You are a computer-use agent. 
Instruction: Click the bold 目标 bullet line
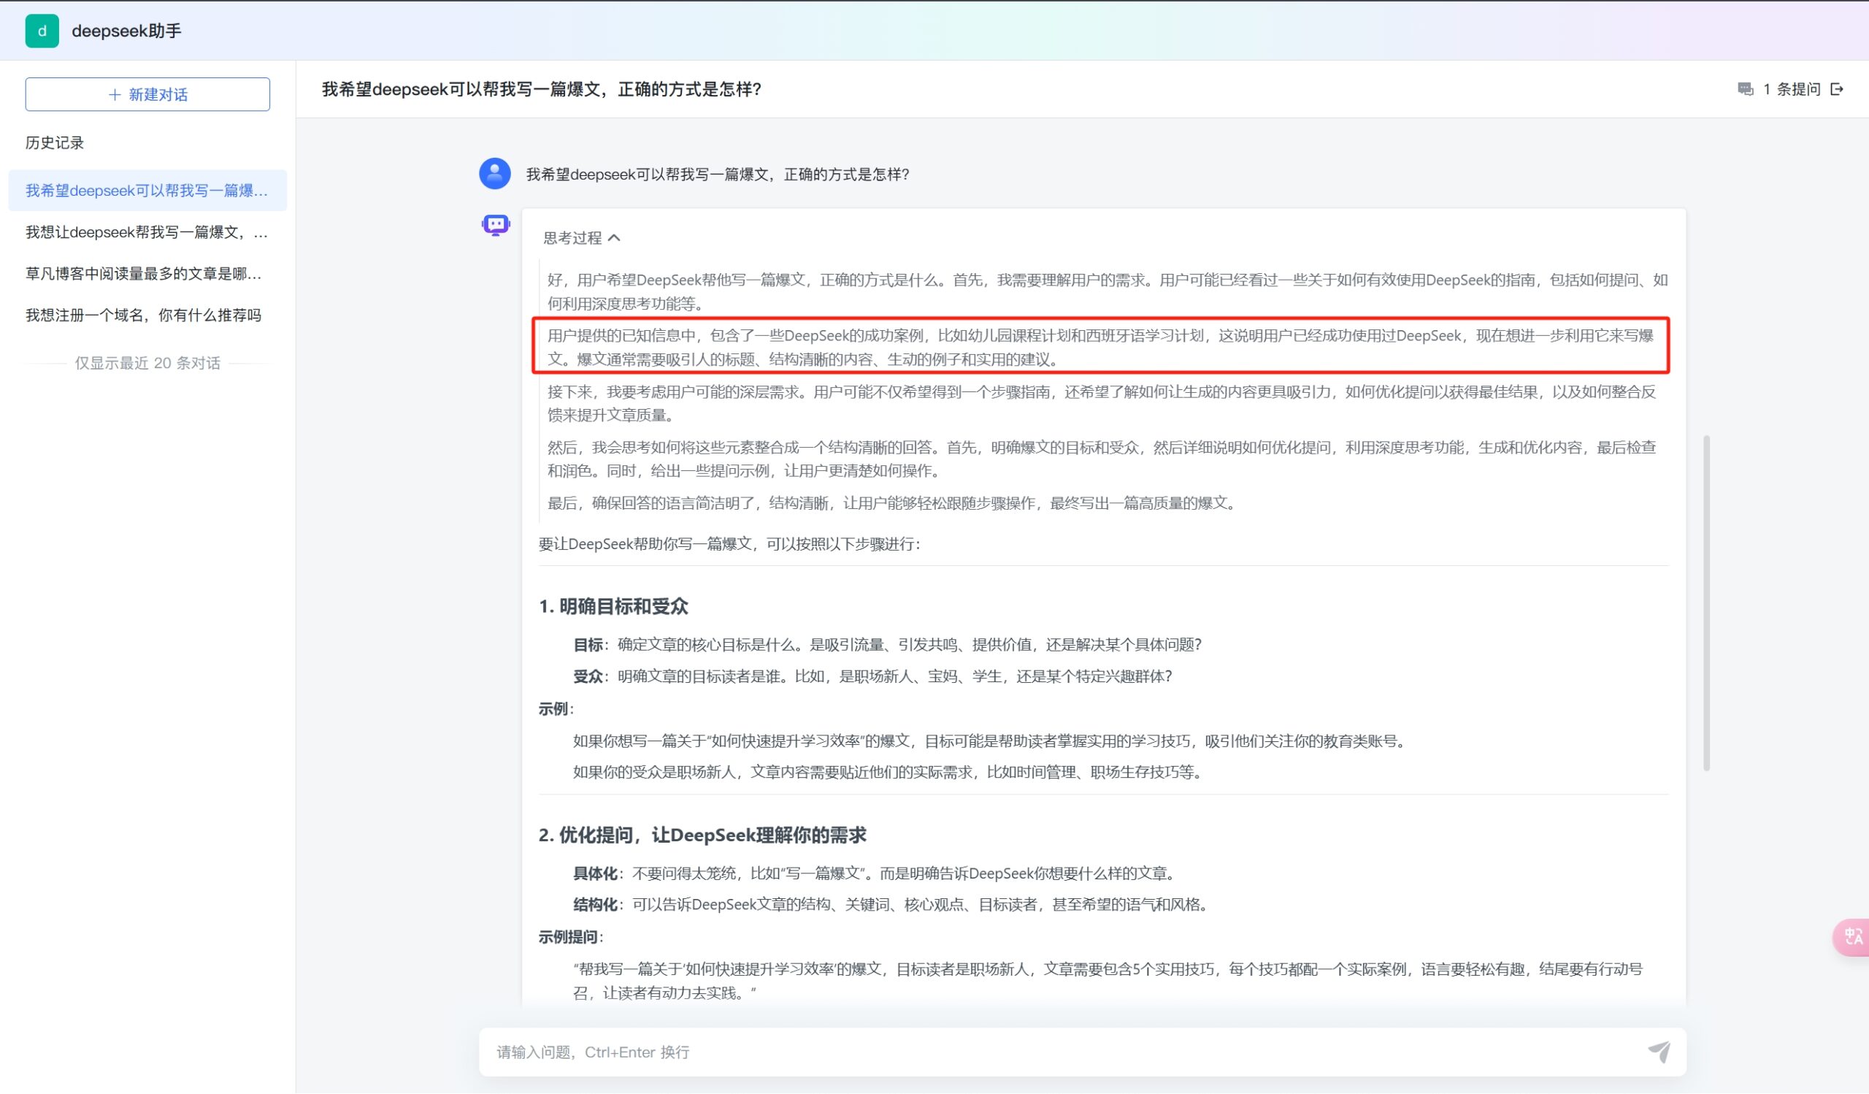click(887, 645)
